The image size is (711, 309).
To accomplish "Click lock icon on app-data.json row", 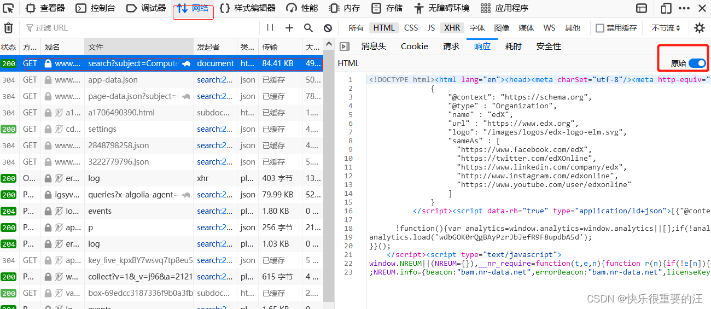I will click(x=48, y=80).
